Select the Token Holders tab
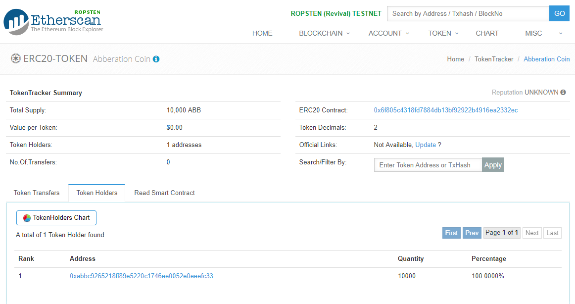This screenshot has width=575, height=304. click(97, 193)
